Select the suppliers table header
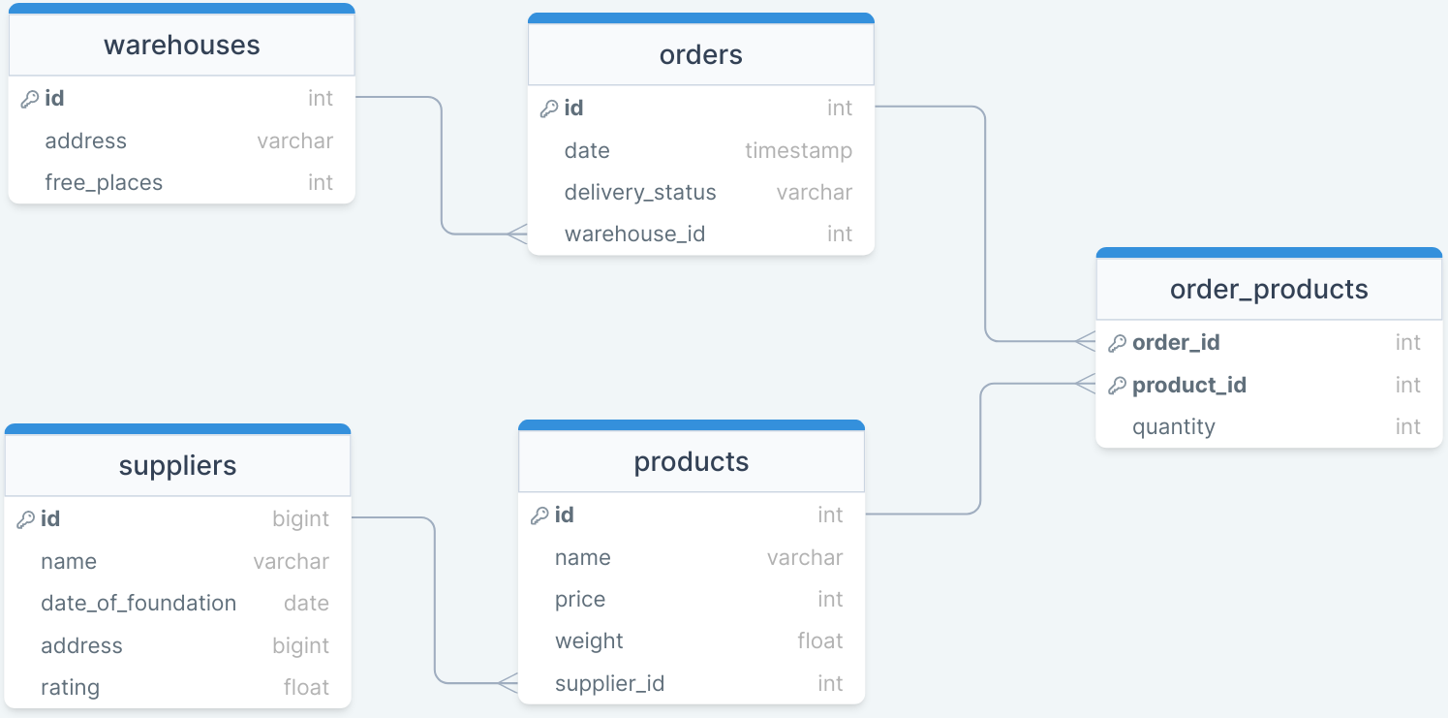 pos(178,465)
